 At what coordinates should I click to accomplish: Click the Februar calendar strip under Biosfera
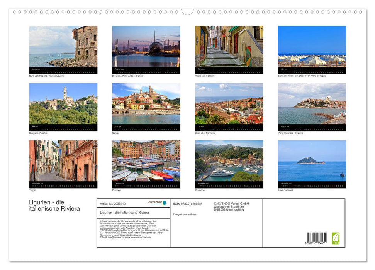[x=146, y=70]
